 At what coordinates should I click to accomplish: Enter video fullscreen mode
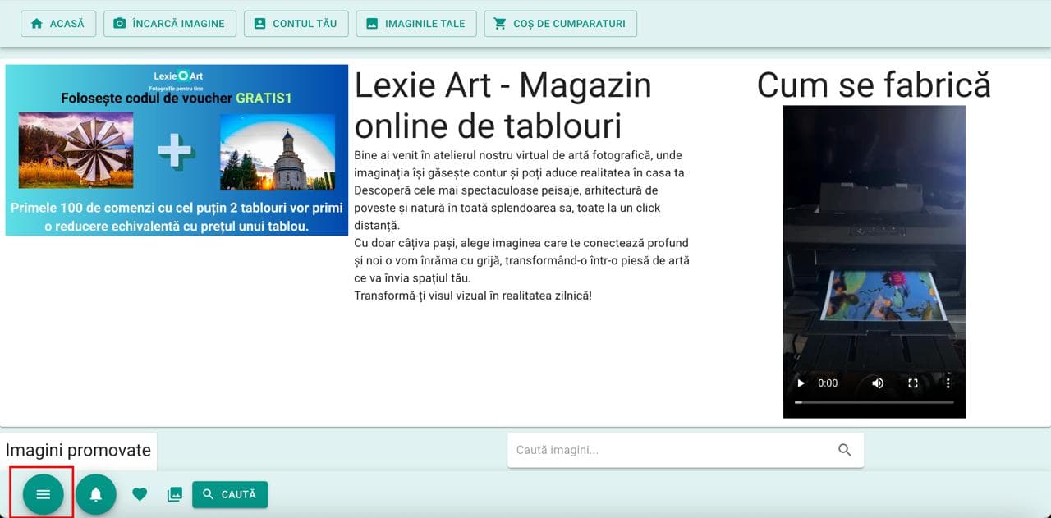coord(913,383)
